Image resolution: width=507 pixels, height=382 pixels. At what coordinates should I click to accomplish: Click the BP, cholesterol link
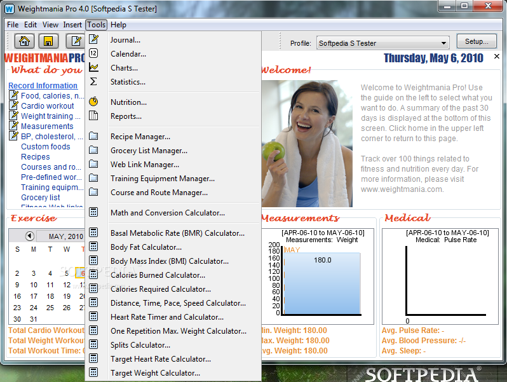pyautogui.click(x=51, y=136)
